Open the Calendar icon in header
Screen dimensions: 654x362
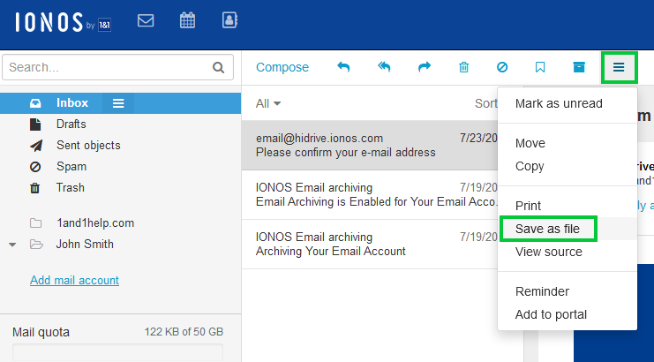pos(187,20)
